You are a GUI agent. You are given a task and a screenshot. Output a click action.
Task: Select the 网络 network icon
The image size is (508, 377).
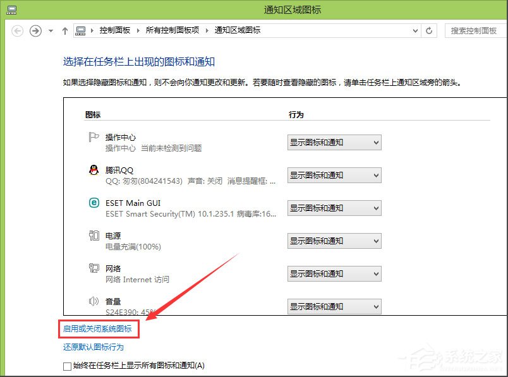tap(94, 269)
